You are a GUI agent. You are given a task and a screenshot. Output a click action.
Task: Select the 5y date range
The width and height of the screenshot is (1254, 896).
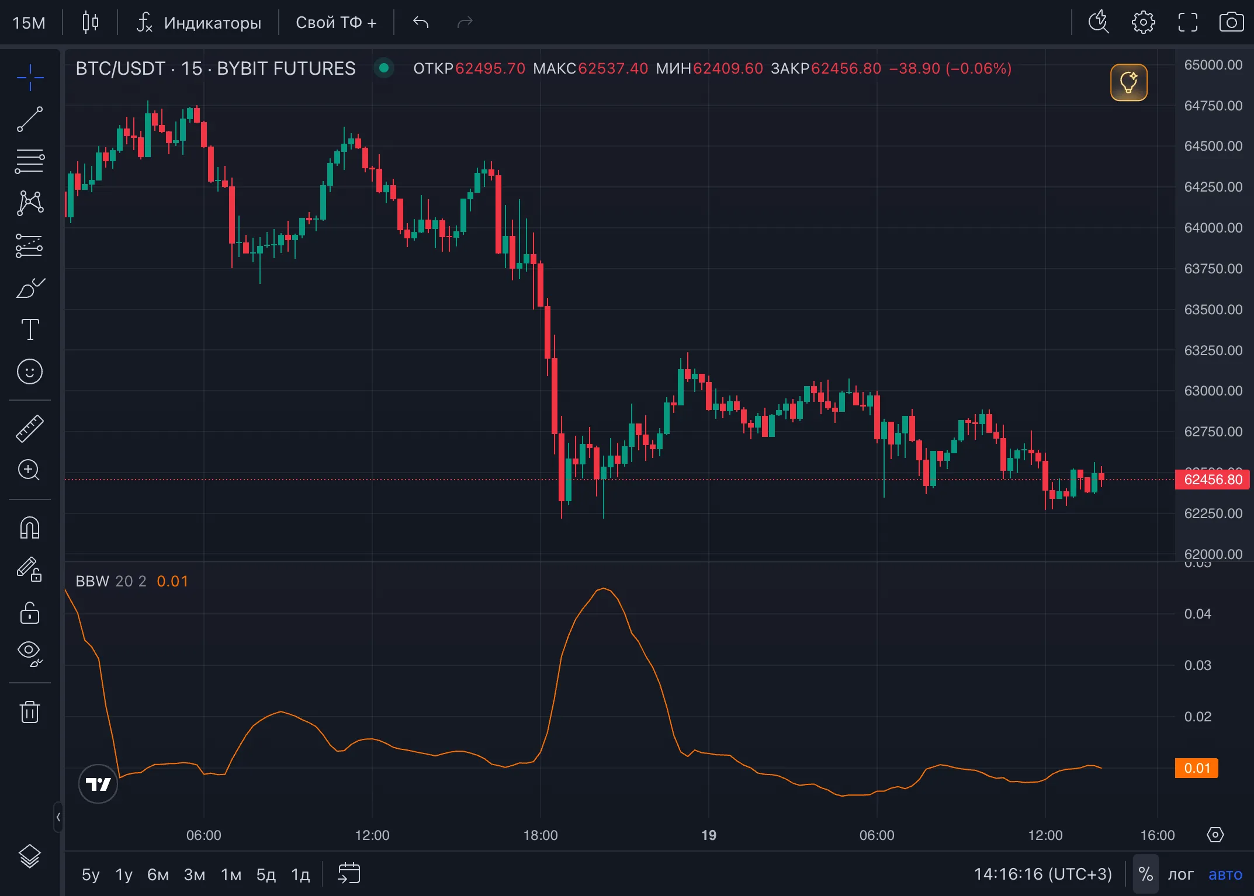pos(91,874)
